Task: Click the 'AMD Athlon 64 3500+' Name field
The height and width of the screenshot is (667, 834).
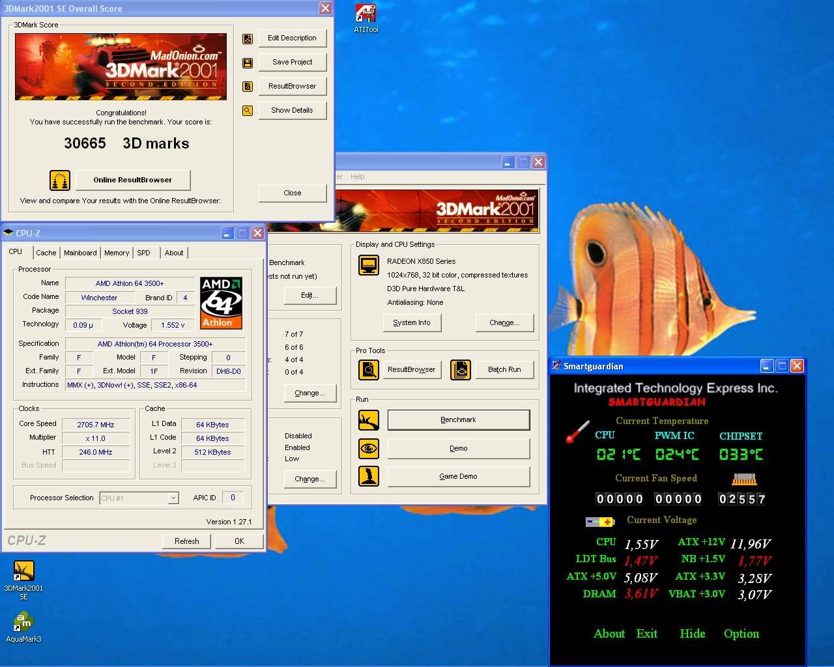Action: (x=130, y=283)
